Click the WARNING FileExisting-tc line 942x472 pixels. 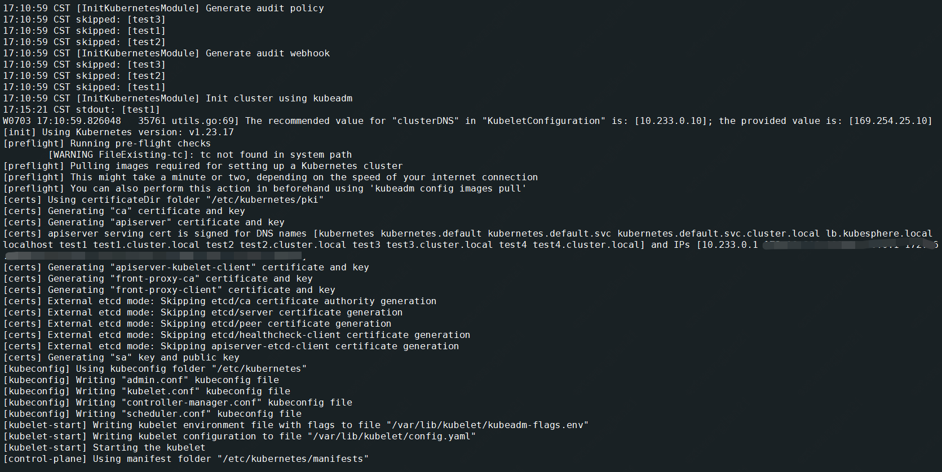tap(200, 155)
